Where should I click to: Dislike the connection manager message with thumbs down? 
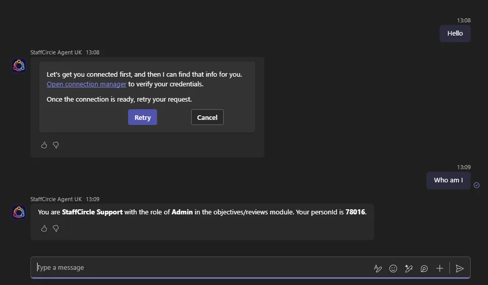point(56,145)
